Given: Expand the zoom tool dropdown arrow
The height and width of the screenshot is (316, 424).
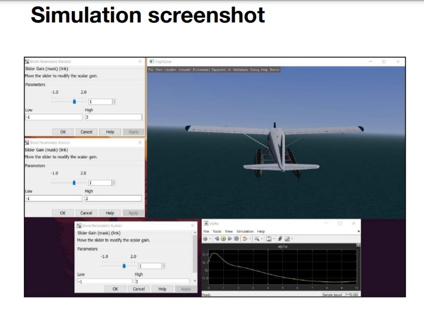Looking at the screenshot, I should (x=262, y=239).
